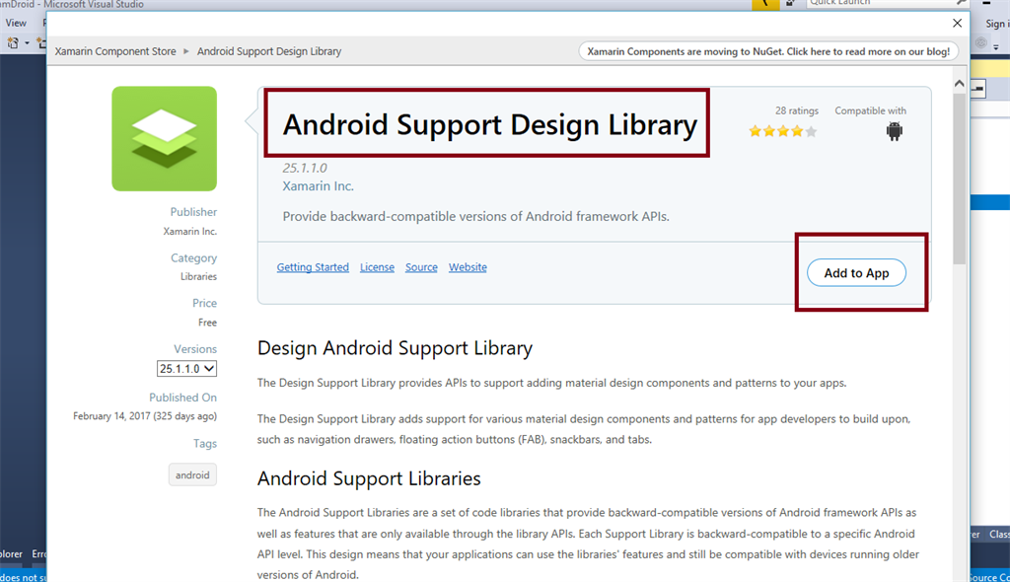Click the Xamarin Component Store breadcrumb

[x=115, y=51]
